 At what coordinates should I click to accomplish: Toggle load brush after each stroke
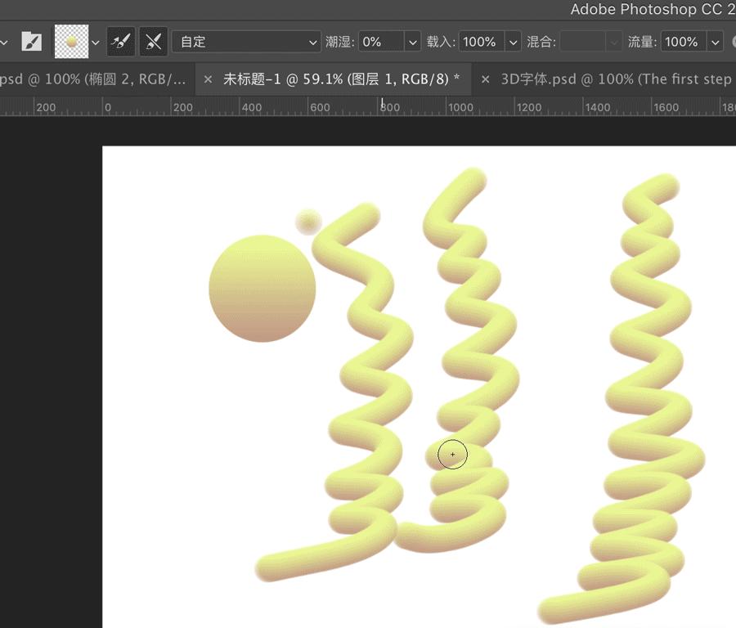click(121, 41)
